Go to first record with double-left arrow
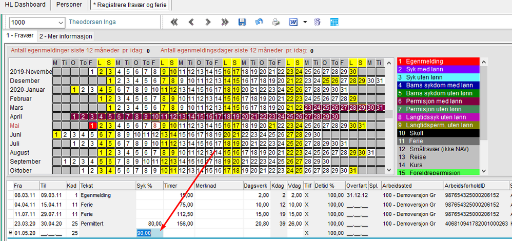This screenshot has height=241, width=512. (x=174, y=22)
